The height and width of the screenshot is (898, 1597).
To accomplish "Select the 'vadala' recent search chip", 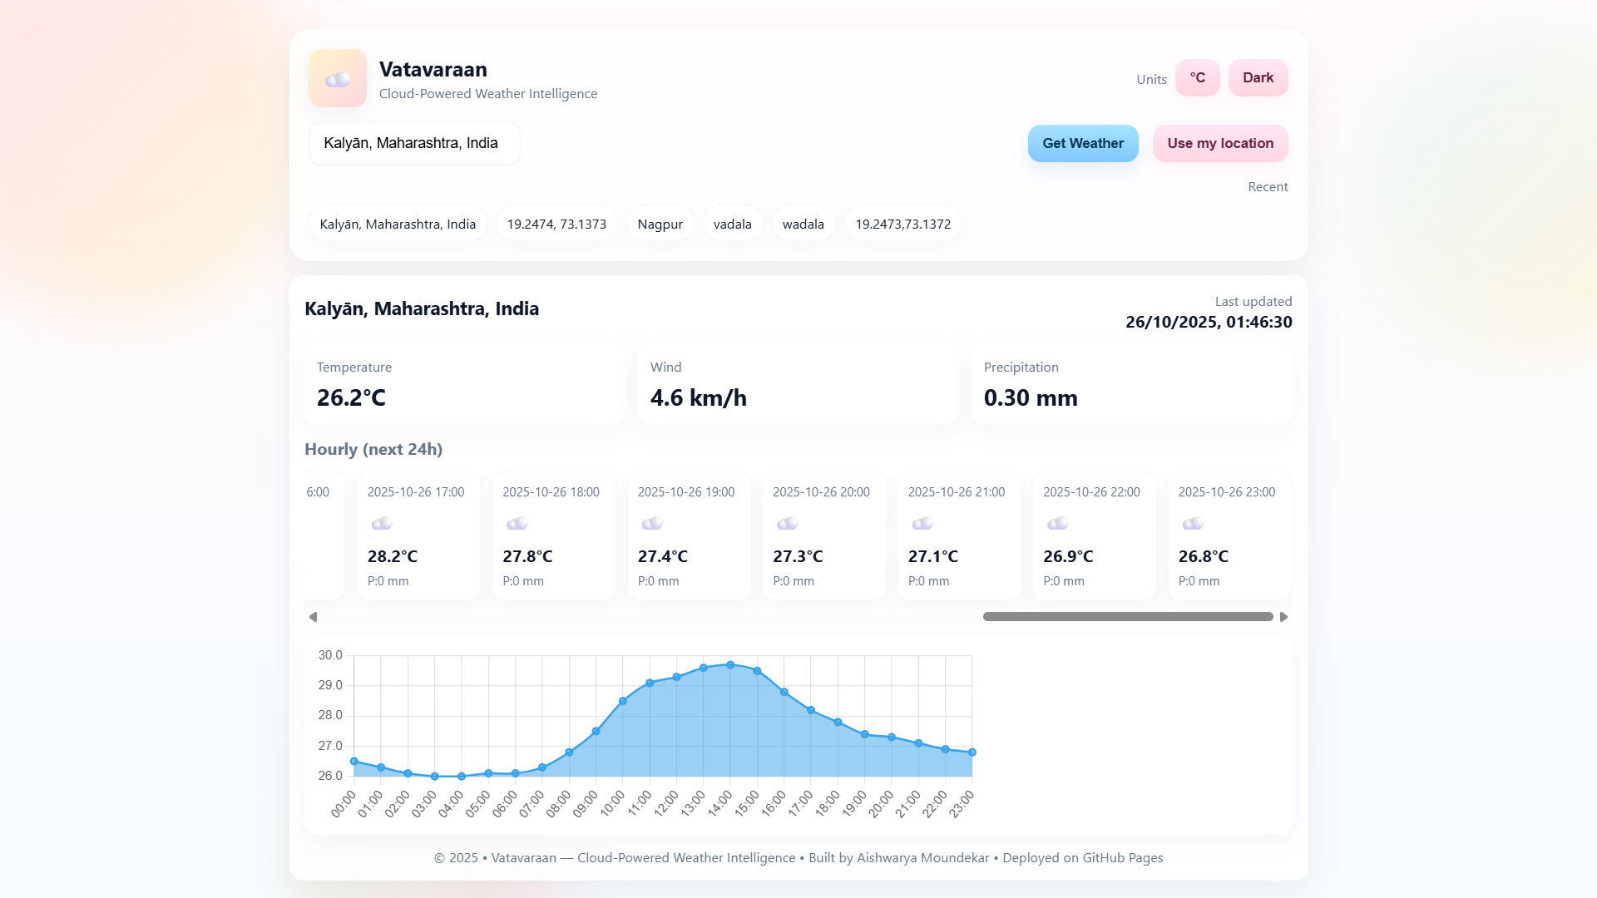I will click(732, 223).
